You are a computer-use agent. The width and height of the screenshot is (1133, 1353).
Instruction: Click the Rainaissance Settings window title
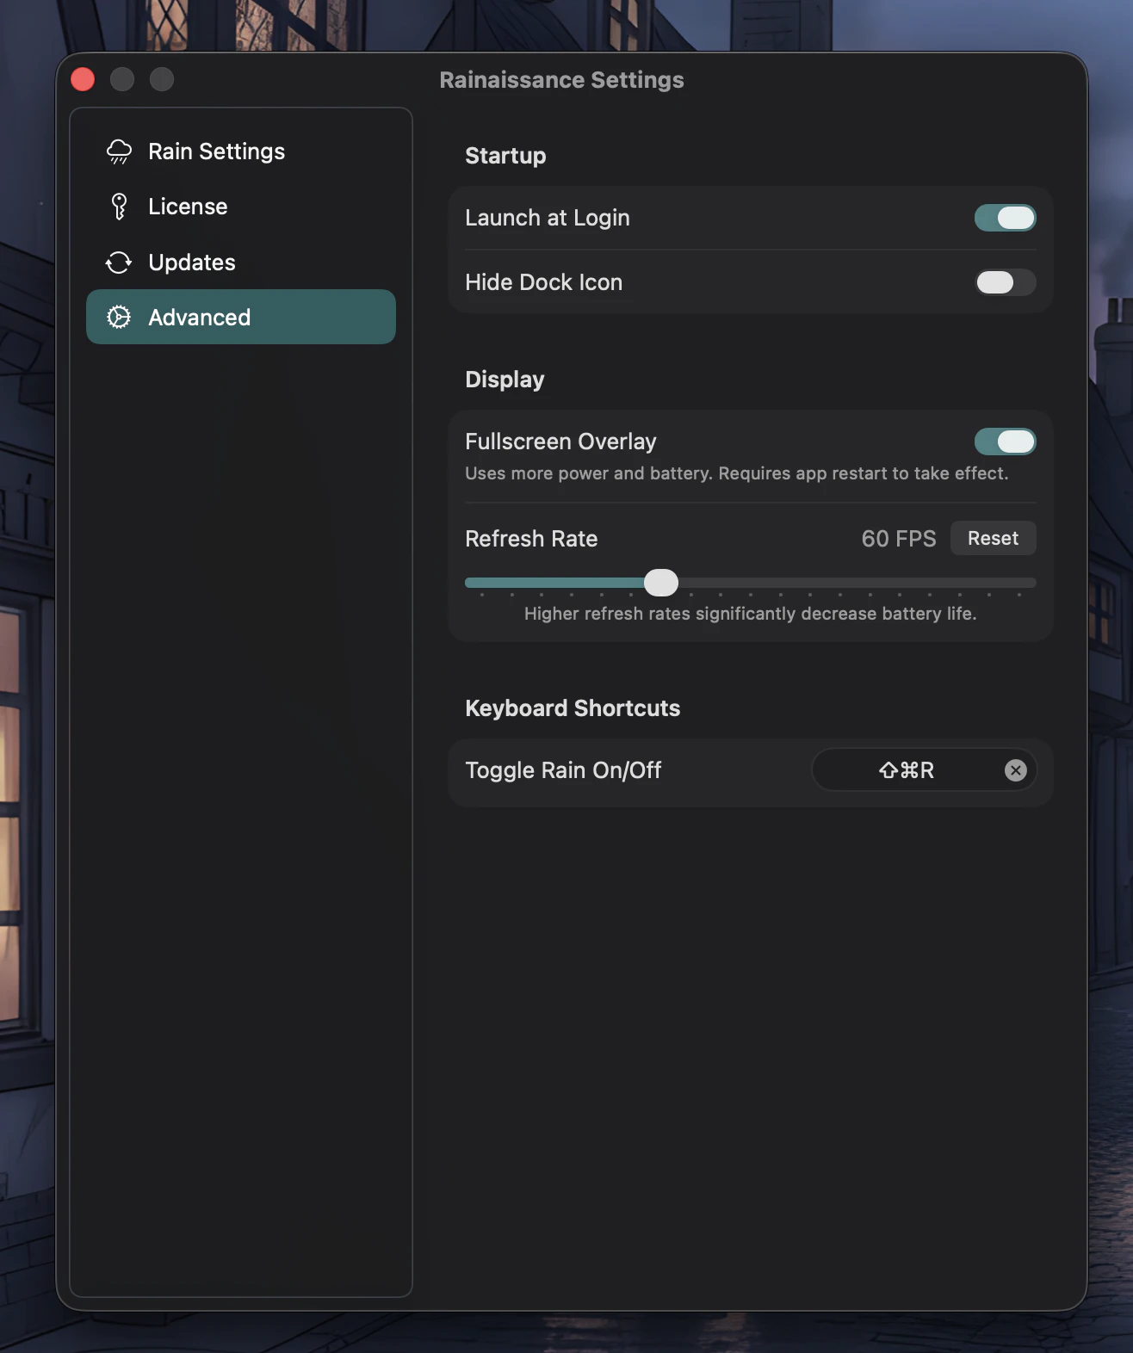tap(561, 80)
